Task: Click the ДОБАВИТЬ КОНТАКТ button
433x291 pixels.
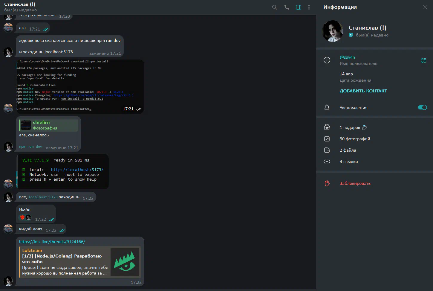Action: pyautogui.click(x=363, y=91)
